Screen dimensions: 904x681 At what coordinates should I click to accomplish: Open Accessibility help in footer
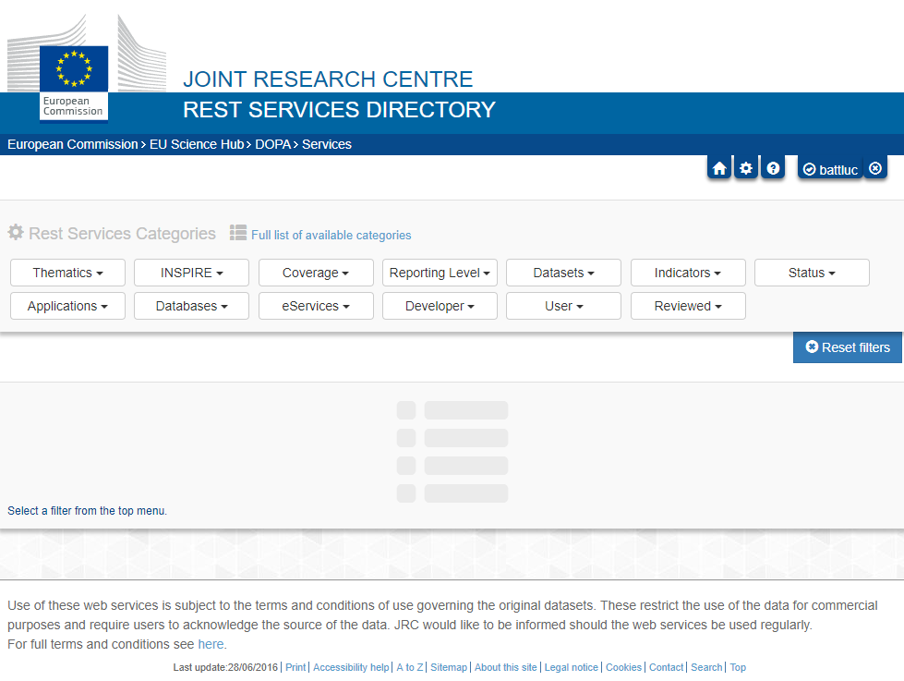tap(351, 667)
